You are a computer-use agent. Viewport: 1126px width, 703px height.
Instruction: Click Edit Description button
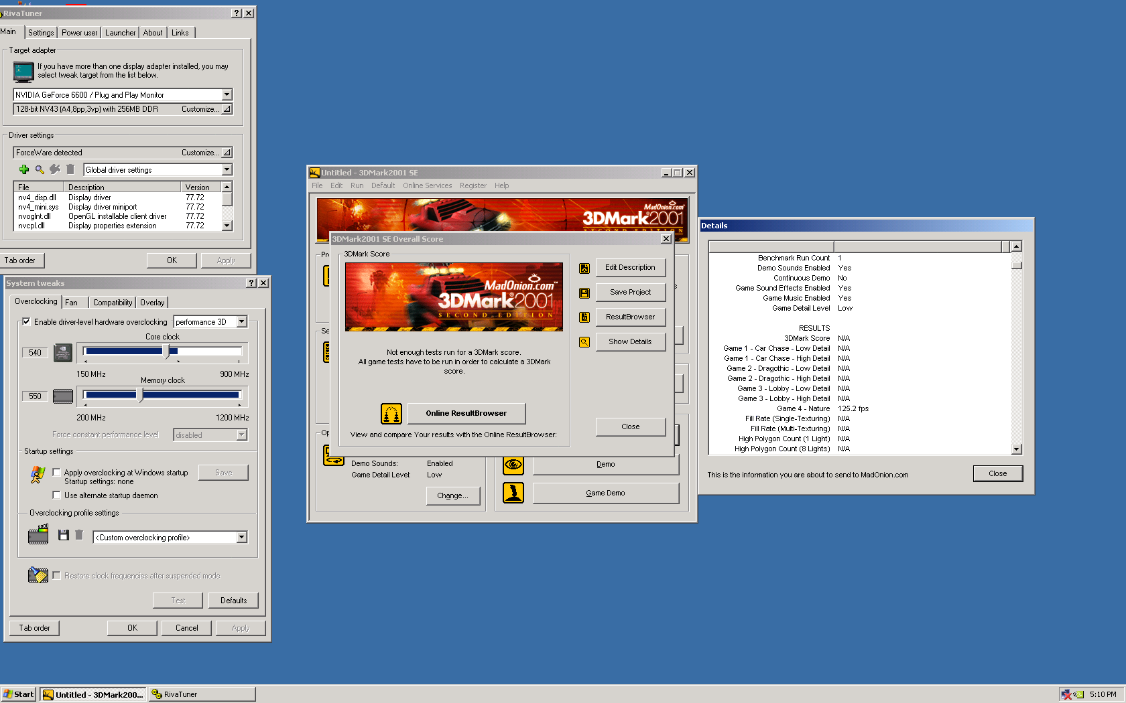pyautogui.click(x=630, y=268)
